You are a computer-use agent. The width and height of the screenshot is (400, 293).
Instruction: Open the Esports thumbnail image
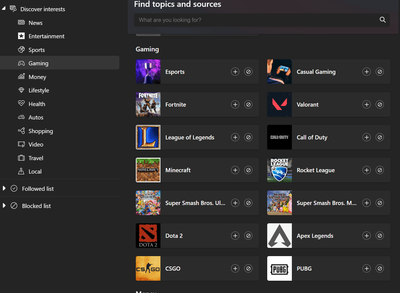148,72
